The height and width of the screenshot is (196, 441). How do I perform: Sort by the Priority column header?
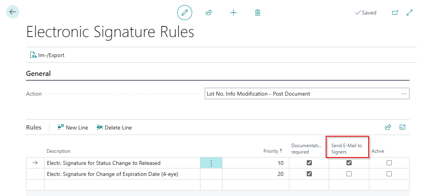click(273, 151)
